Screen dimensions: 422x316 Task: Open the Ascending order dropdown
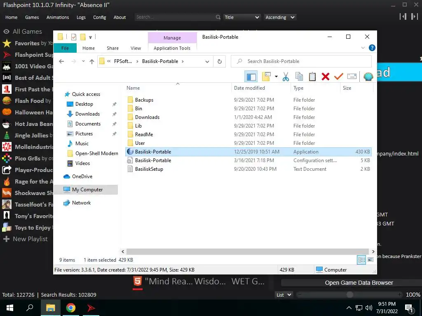click(x=280, y=17)
